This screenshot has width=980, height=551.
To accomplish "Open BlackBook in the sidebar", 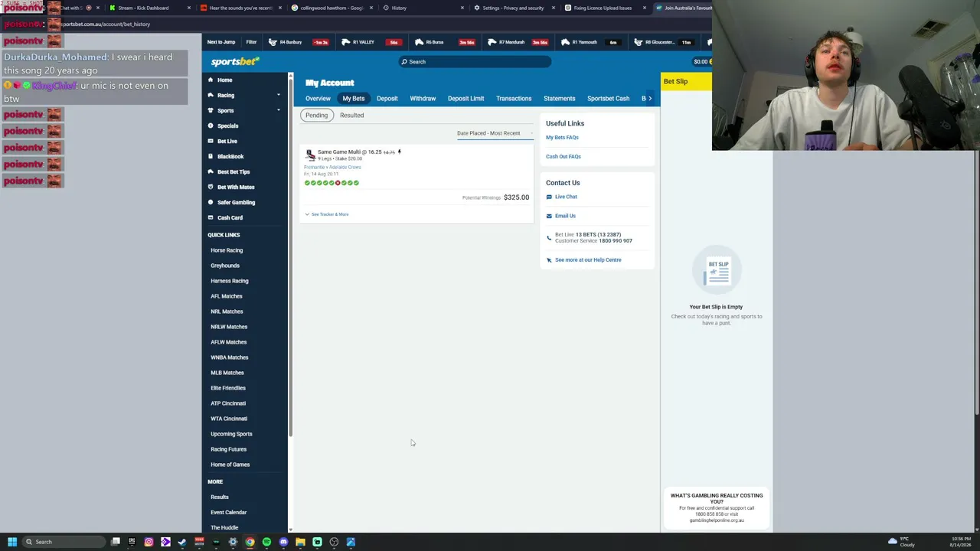I will click(230, 156).
